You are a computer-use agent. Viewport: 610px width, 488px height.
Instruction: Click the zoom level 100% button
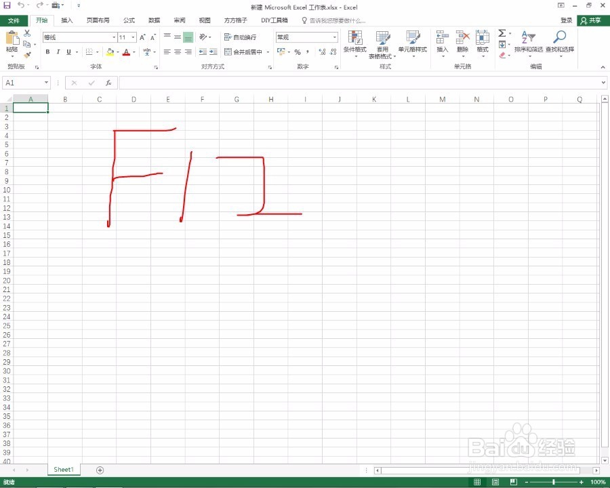598,482
